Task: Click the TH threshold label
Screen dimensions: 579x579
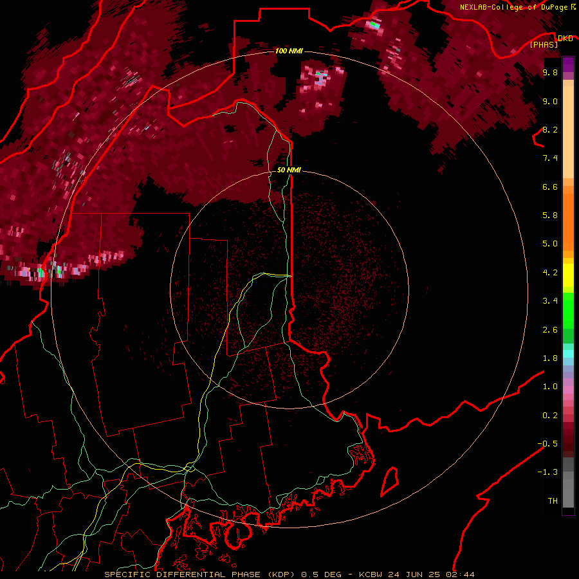Action: tap(553, 501)
